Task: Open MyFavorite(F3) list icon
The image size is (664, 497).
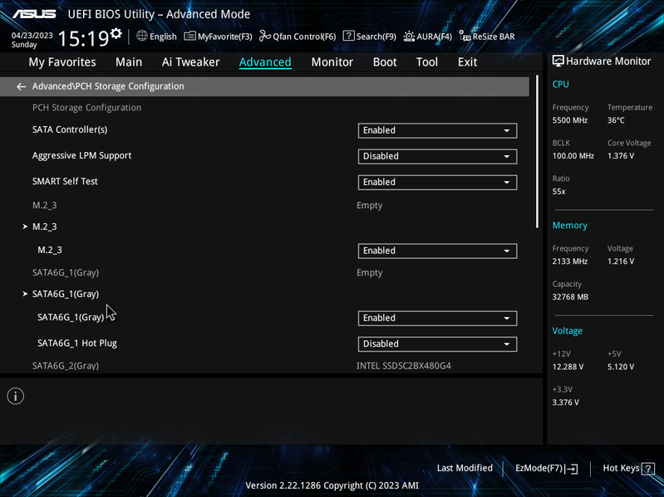Action: pos(189,37)
